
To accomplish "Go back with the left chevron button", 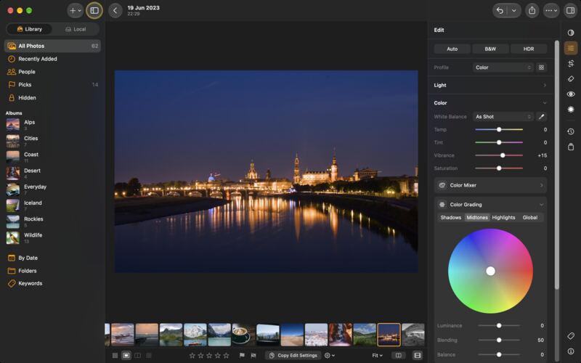I will click(115, 10).
